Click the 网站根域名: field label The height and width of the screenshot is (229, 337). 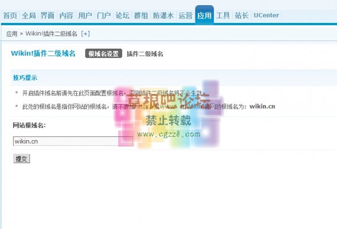click(29, 125)
